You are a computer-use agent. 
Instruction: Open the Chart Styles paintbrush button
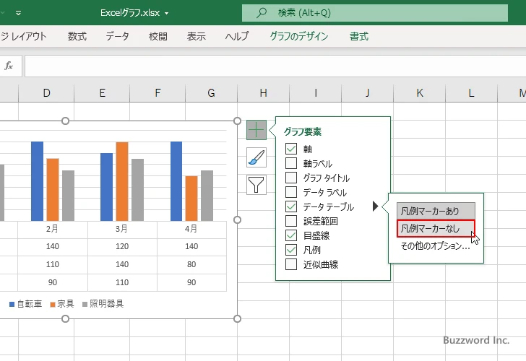pyautogui.click(x=256, y=157)
